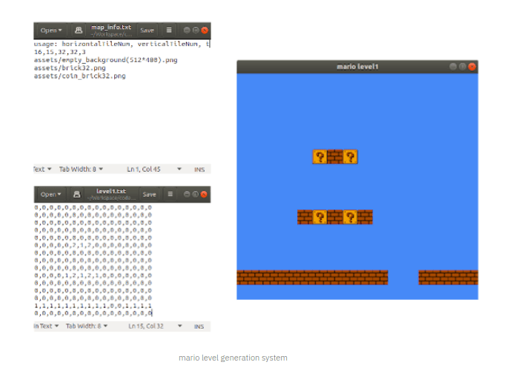Expand the Open dropdown in map_info.txt window
This screenshot has width=510, height=382.
[x=50, y=30]
